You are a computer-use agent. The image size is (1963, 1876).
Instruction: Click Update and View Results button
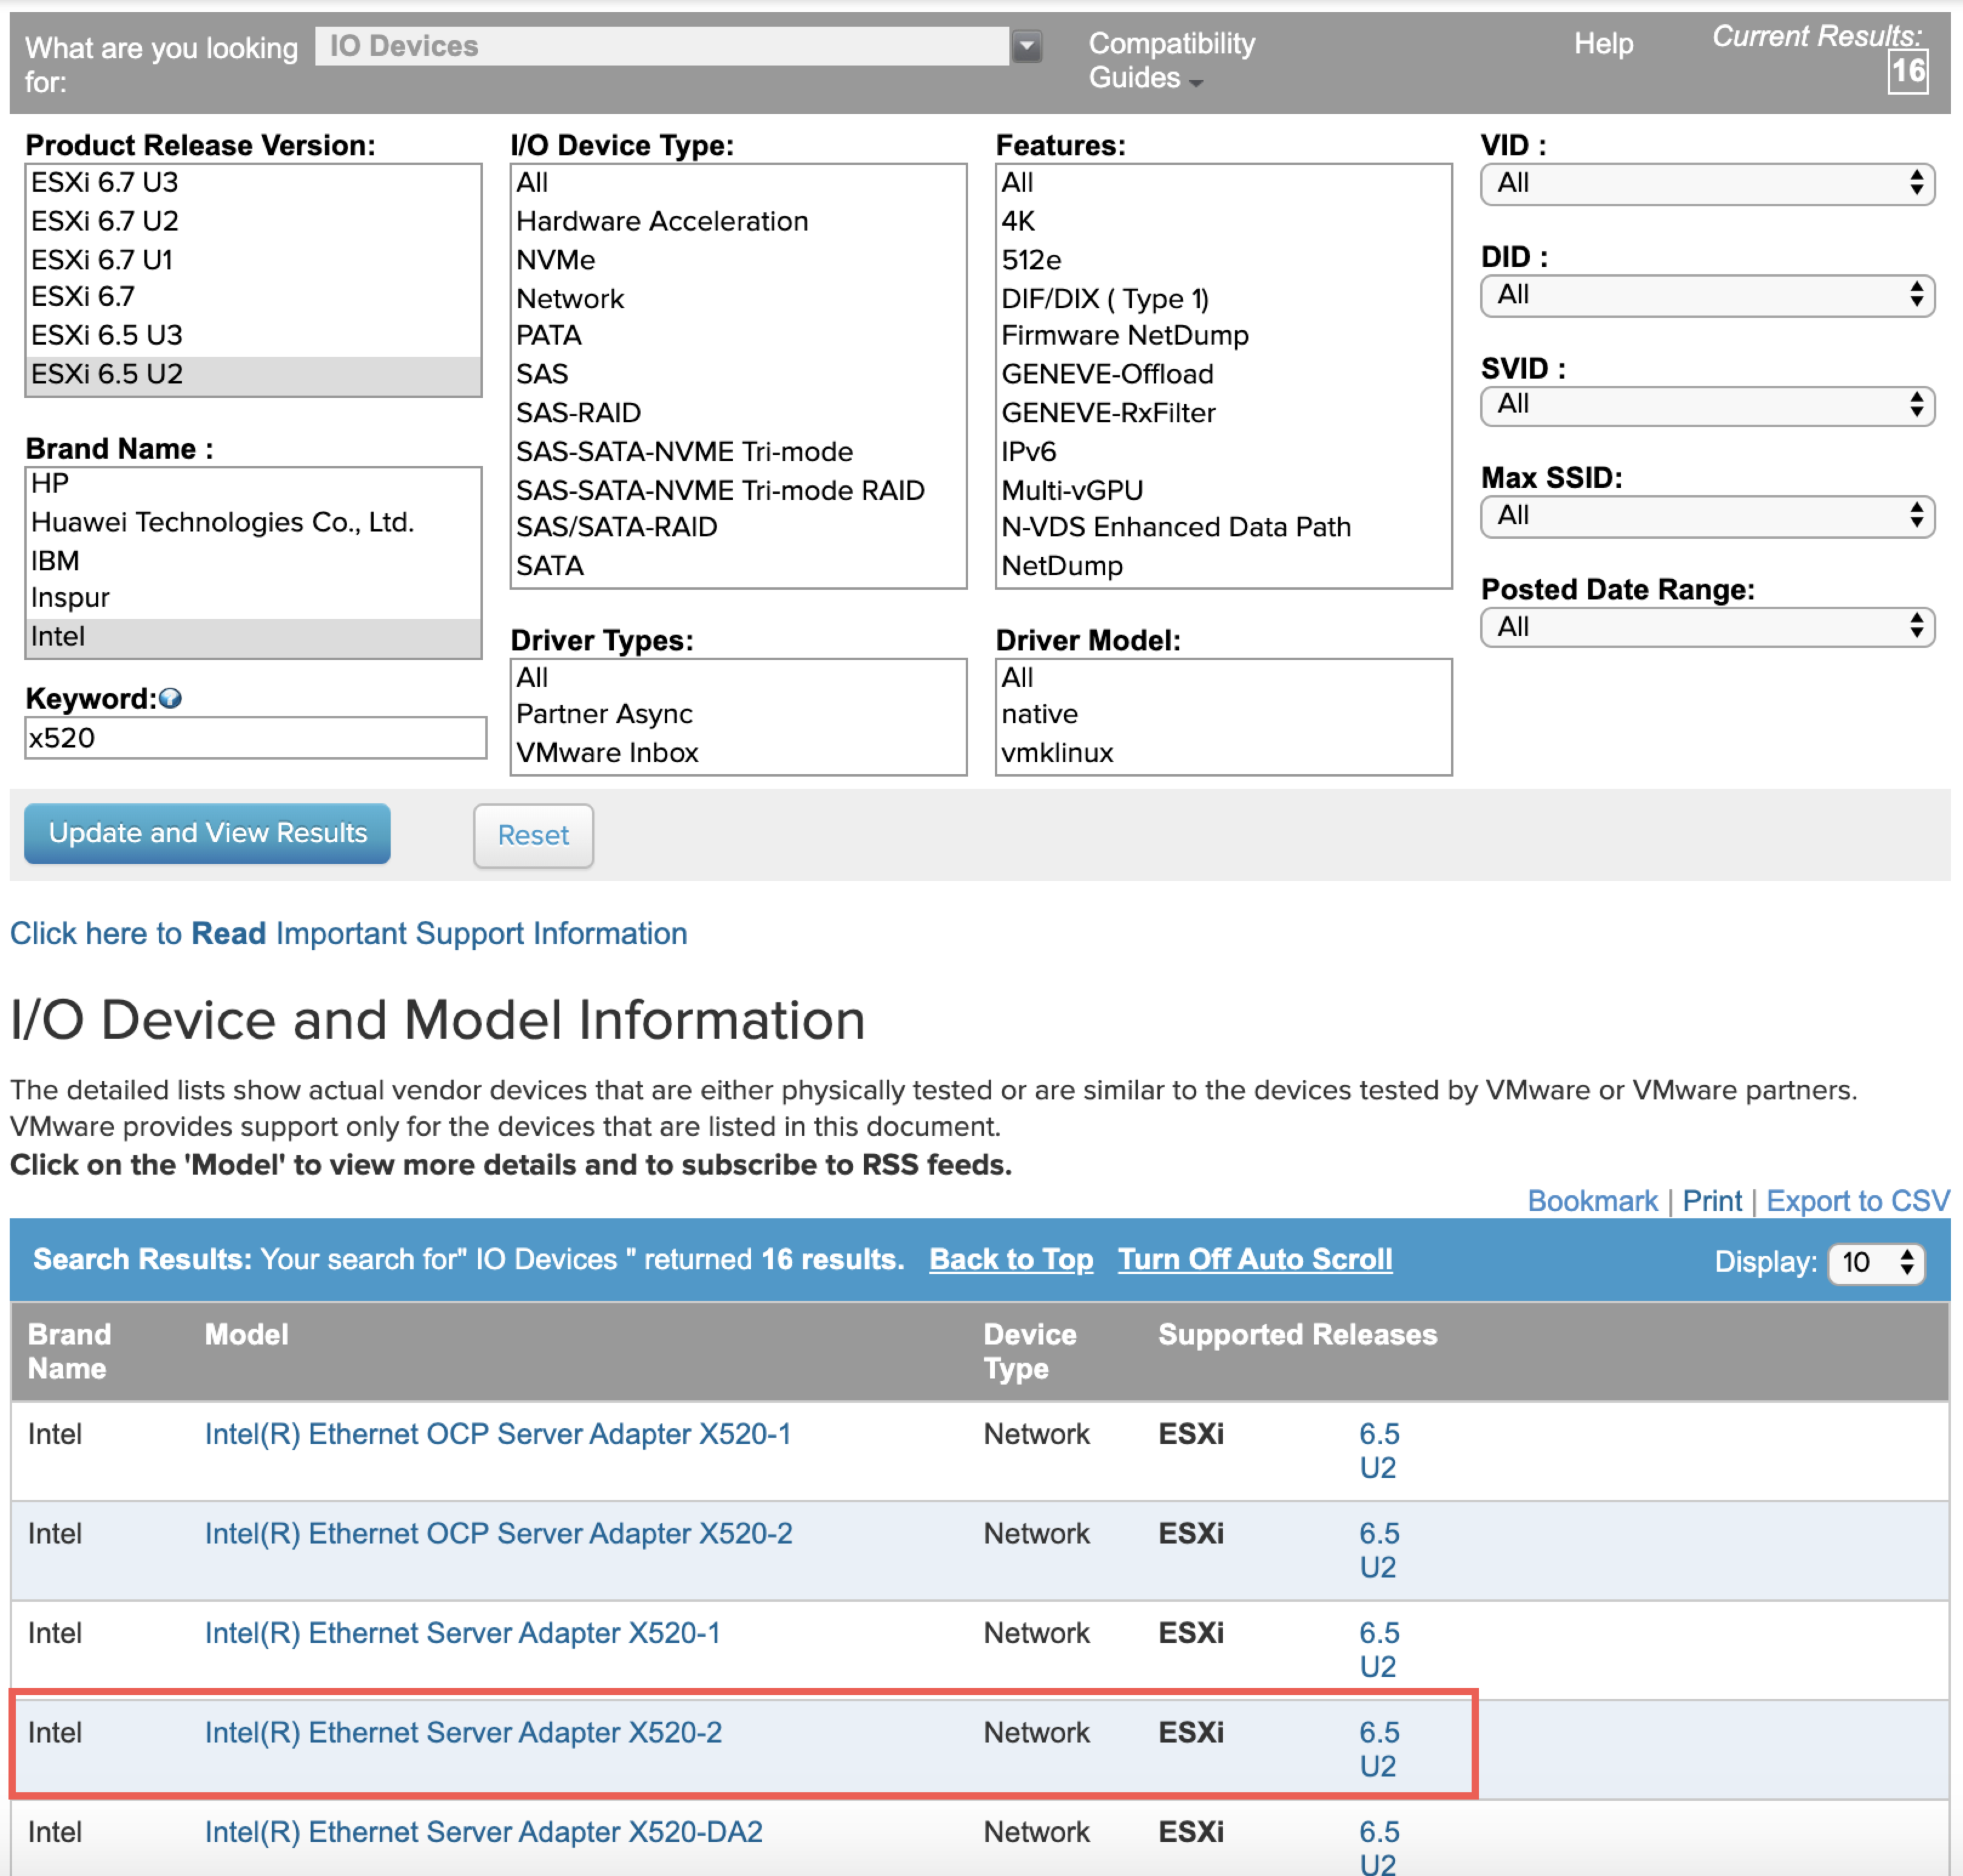pos(207,833)
